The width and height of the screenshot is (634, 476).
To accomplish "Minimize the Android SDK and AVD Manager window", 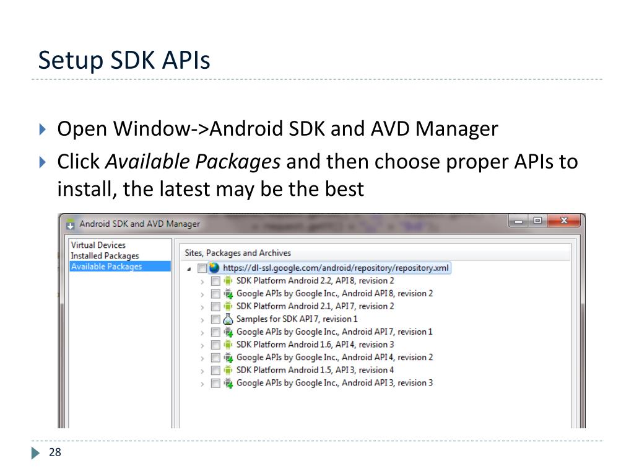I will [x=518, y=221].
